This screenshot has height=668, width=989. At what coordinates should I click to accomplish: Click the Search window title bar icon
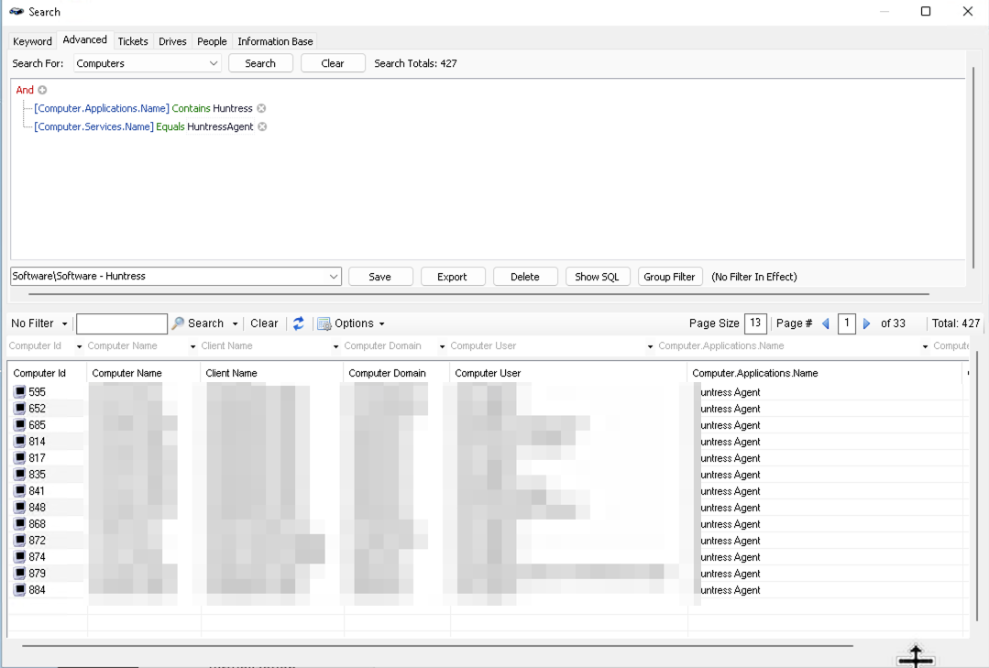click(16, 11)
